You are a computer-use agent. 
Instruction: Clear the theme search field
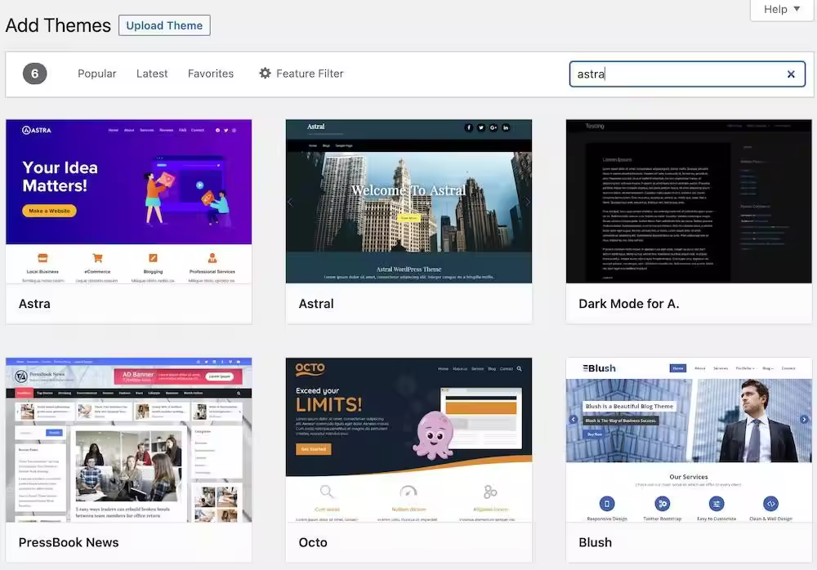pos(790,74)
